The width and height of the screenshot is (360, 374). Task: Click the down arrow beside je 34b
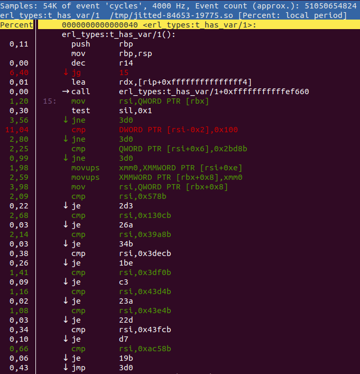[66, 244]
